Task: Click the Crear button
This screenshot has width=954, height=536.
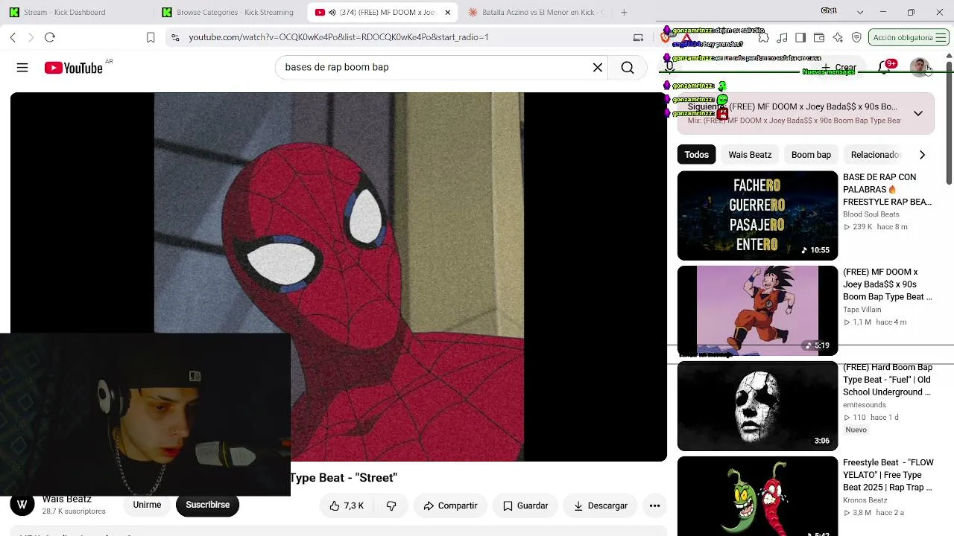Action: 839,68
